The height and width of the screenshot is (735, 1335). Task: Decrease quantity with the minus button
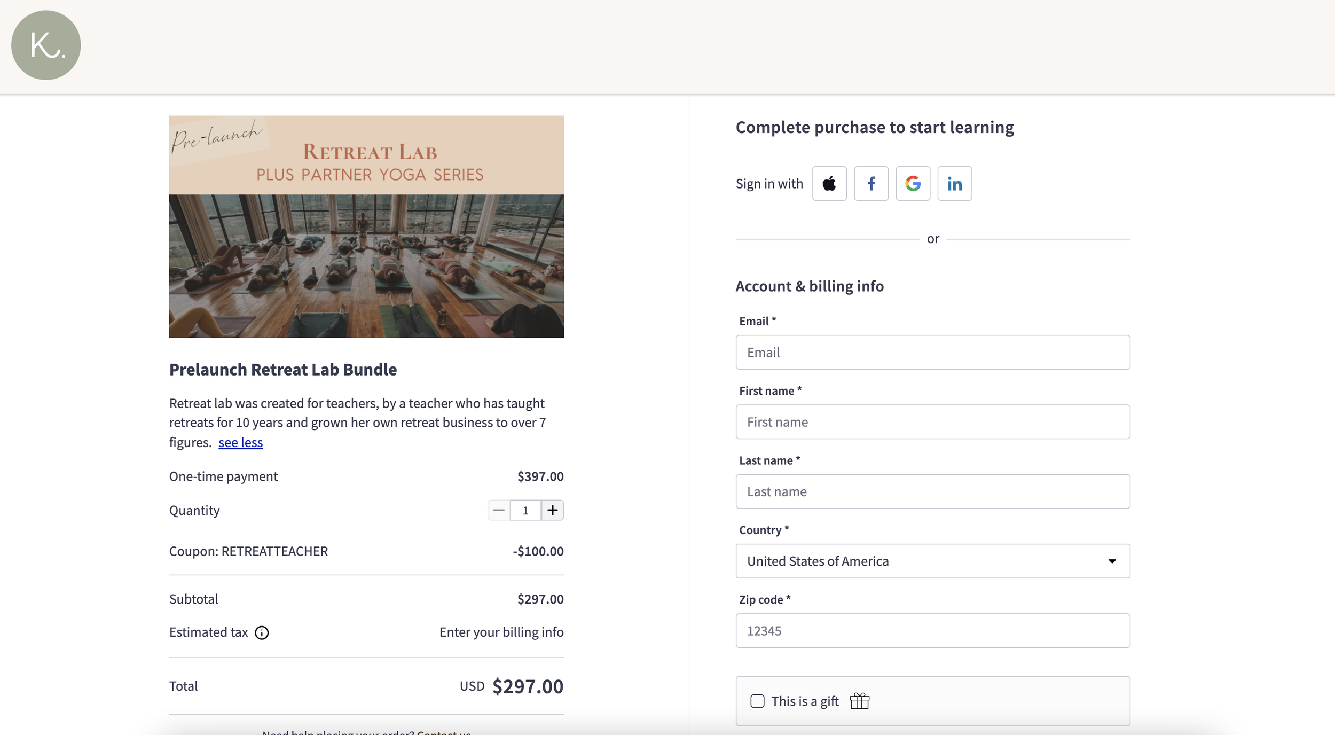[x=499, y=510]
